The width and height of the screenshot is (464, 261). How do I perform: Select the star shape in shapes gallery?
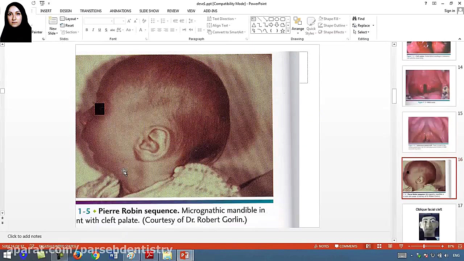coord(282,31)
